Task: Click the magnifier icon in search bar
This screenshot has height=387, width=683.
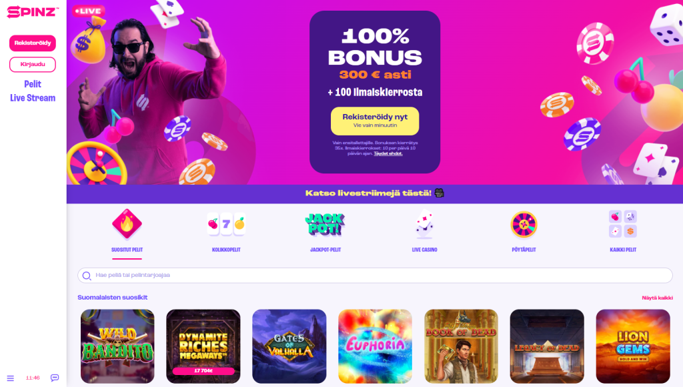Action: click(87, 276)
